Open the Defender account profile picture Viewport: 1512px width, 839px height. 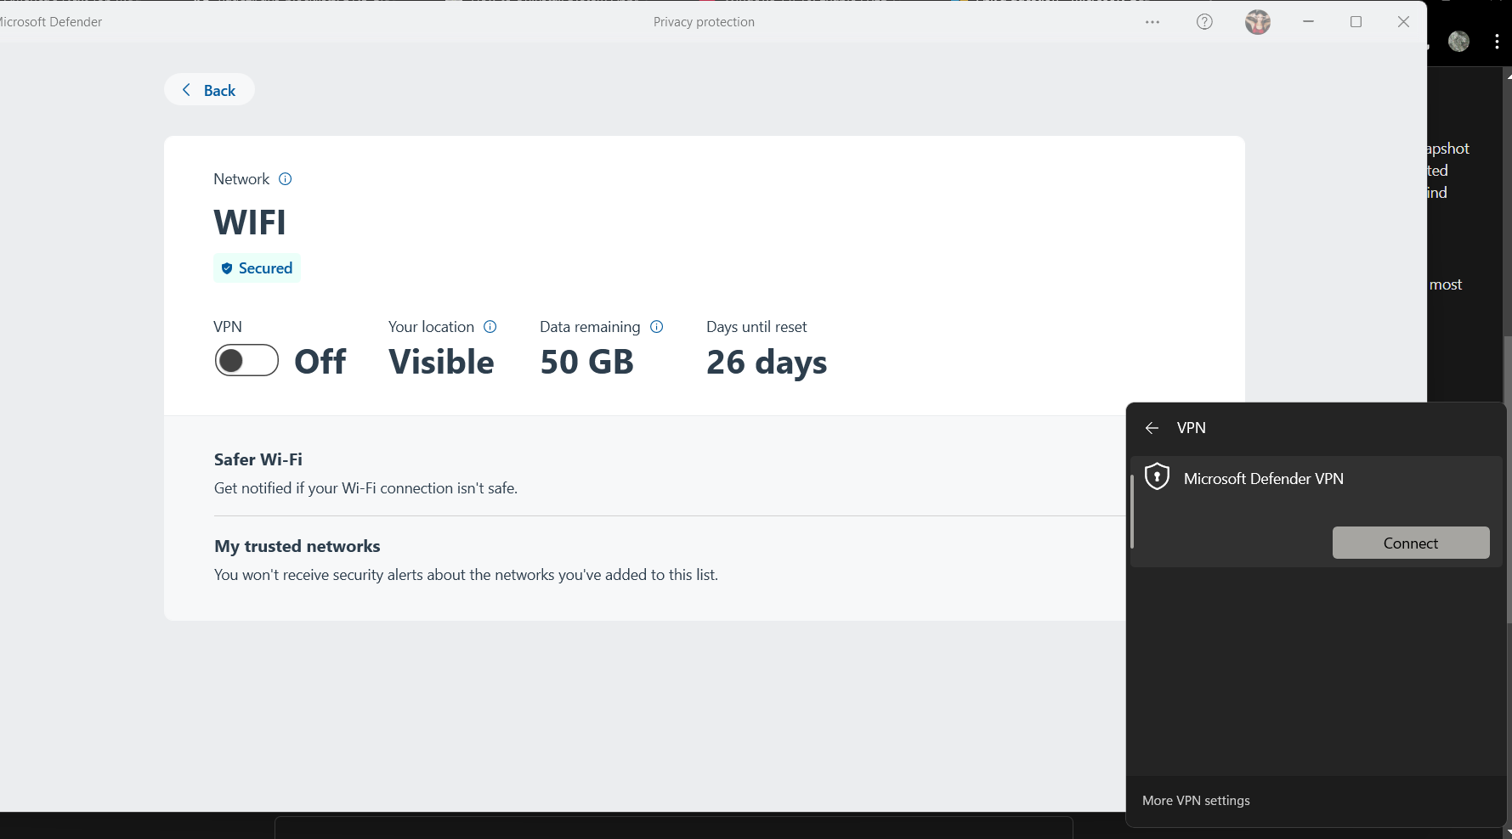(1258, 22)
